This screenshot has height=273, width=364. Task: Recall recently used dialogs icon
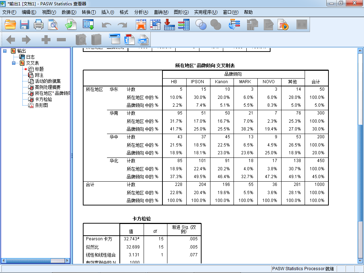(89, 25)
